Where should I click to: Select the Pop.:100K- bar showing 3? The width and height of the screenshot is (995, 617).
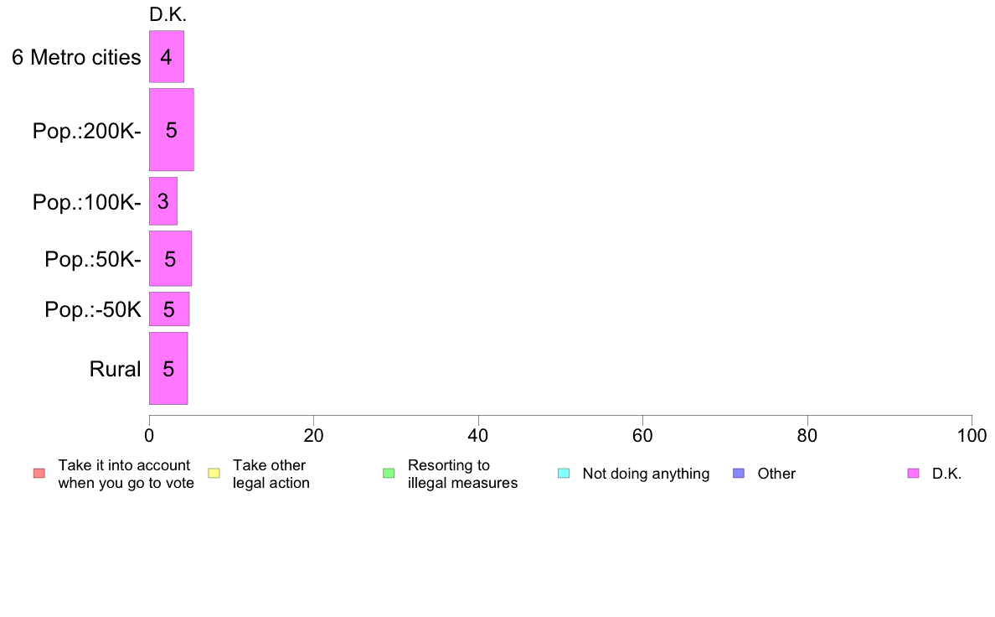click(x=163, y=201)
